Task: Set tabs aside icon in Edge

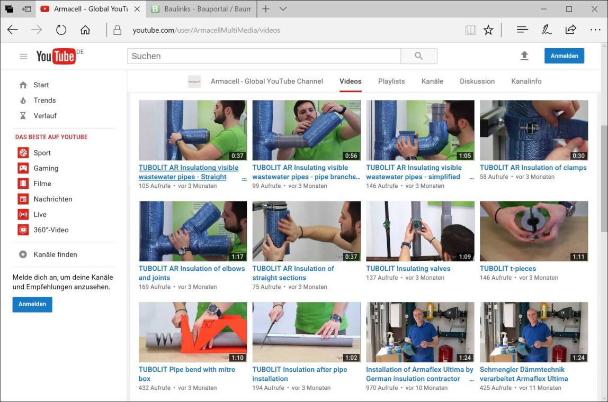Action: click(27, 8)
